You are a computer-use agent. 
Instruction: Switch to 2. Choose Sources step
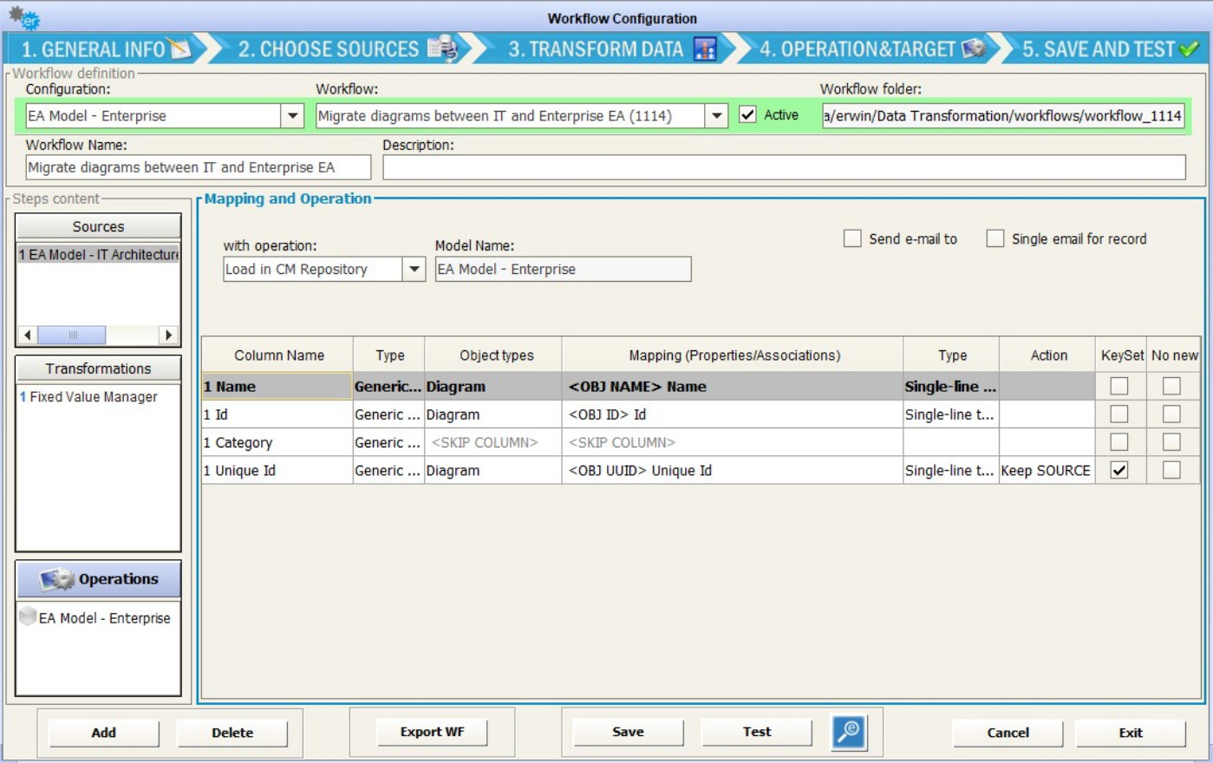[329, 49]
